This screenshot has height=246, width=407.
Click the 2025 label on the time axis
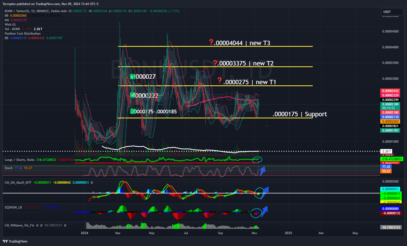point(288,233)
